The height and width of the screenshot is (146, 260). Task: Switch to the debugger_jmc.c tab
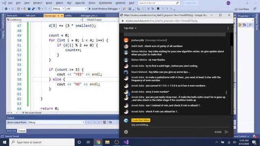click(x=89, y=15)
